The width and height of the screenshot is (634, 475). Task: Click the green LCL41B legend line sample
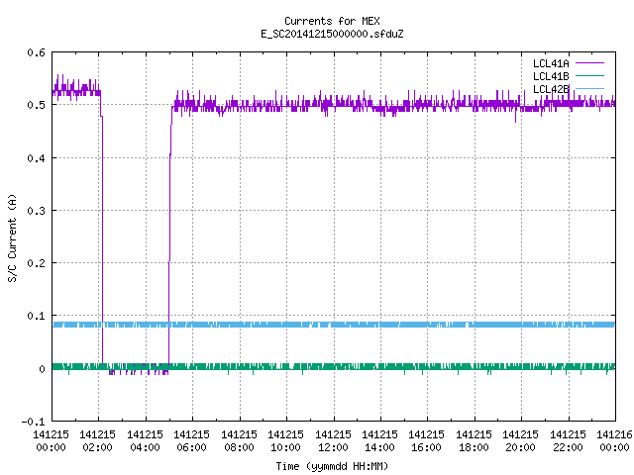click(589, 75)
